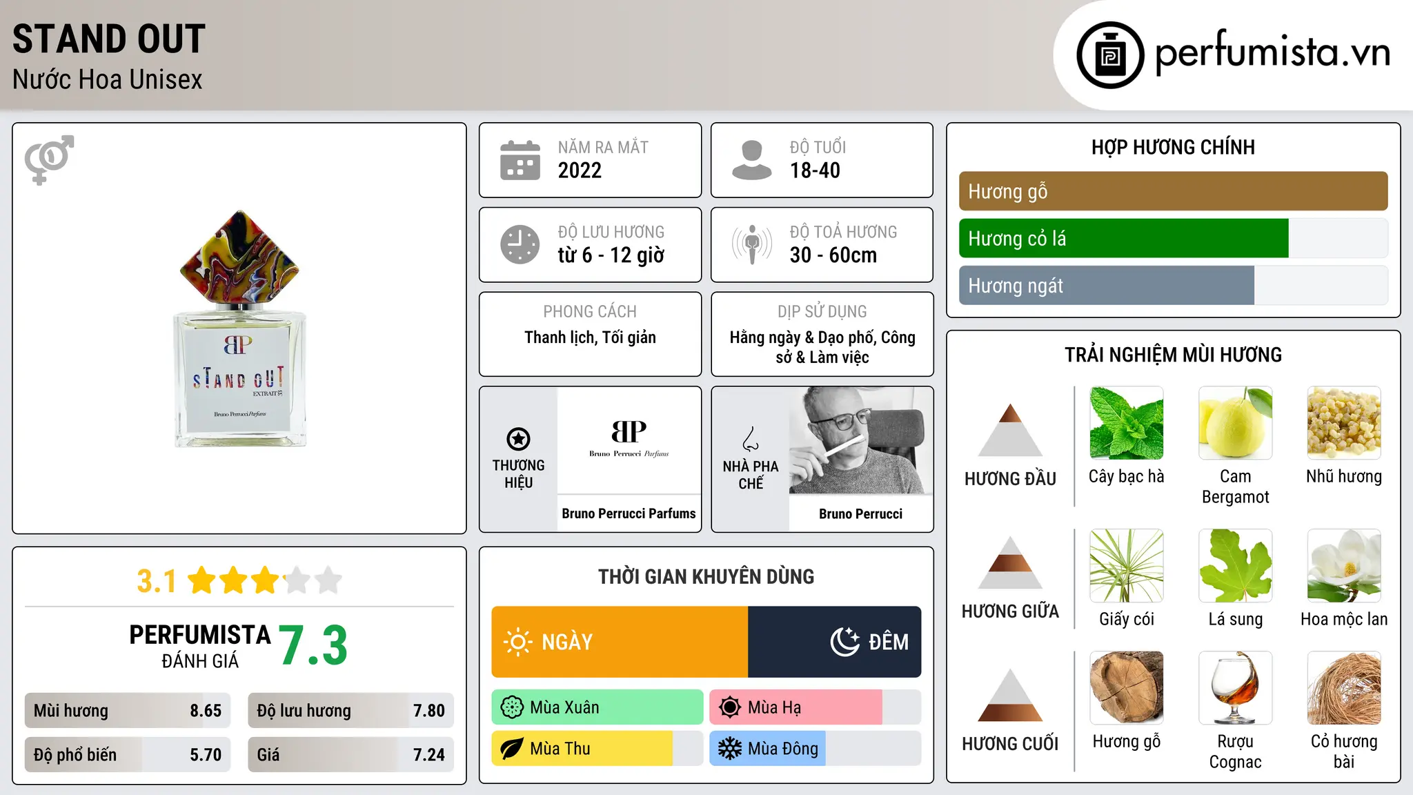Click the STAND OUT title heading

click(x=109, y=39)
